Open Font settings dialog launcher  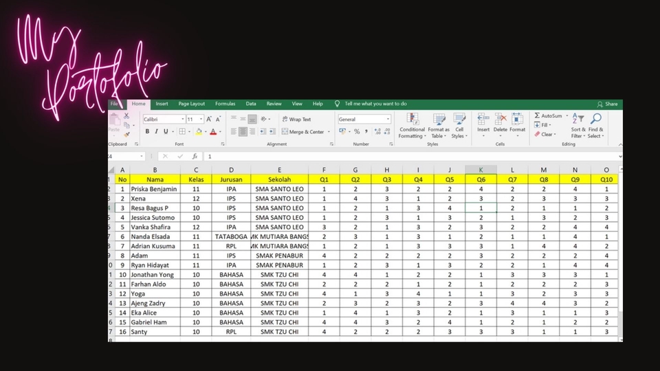[x=223, y=144]
